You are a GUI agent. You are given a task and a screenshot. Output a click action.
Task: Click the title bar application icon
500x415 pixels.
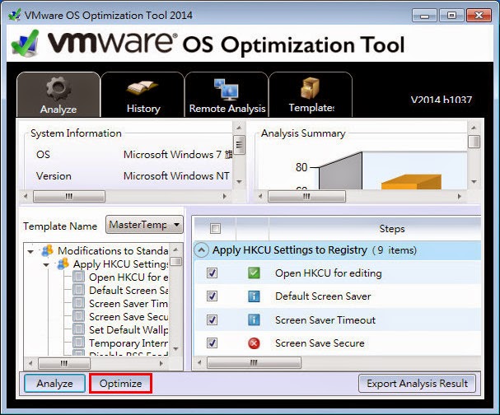pyautogui.click(x=14, y=15)
